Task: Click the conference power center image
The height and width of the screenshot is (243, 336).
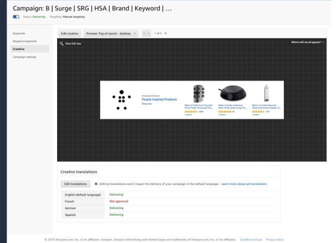Action: 232,93
